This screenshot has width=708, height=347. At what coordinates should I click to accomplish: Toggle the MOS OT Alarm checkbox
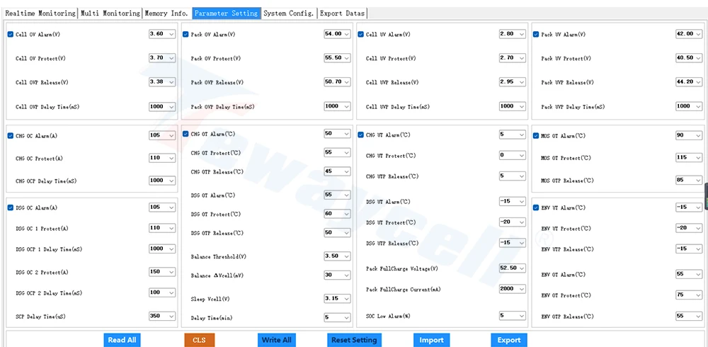536,135
